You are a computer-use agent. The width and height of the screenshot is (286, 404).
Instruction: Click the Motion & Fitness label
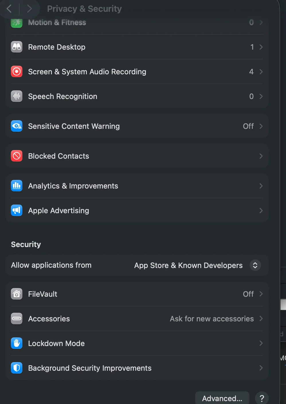pyautogui.click(x=57, y=22)
